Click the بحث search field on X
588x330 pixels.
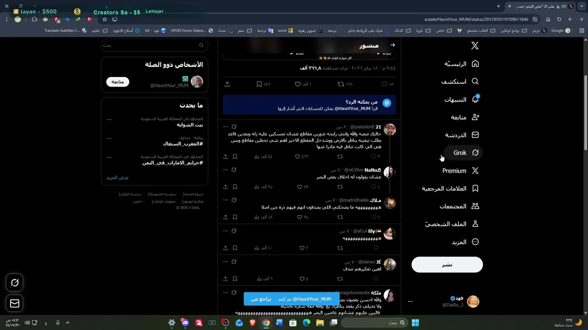[154, 45]
